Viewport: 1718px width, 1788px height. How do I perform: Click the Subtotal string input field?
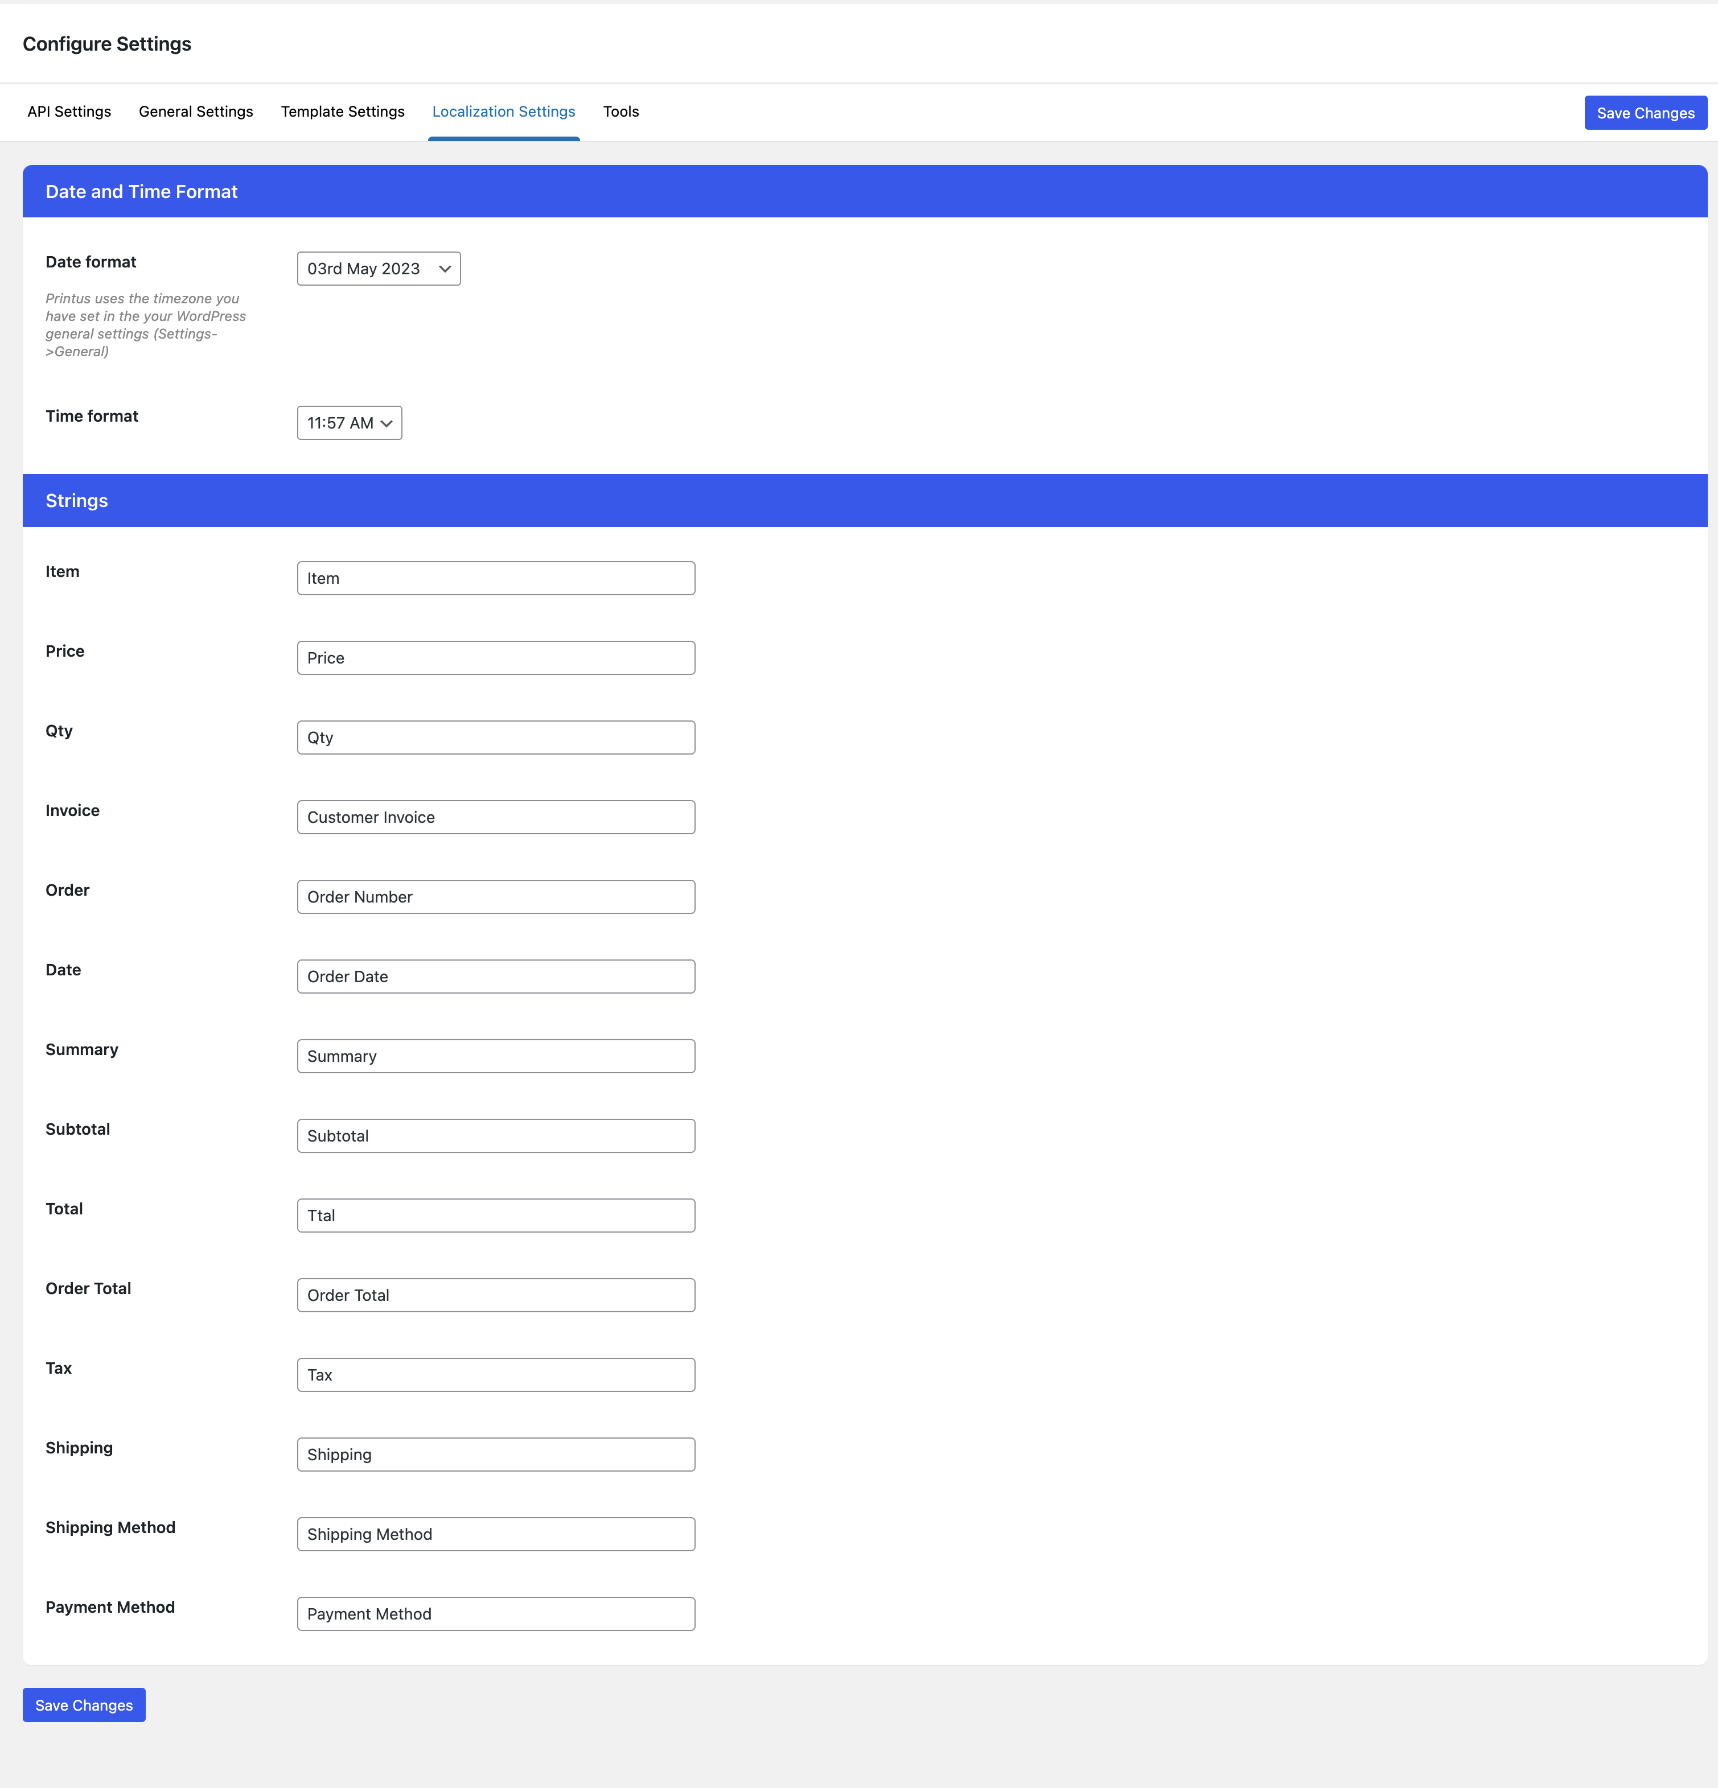495,1135
